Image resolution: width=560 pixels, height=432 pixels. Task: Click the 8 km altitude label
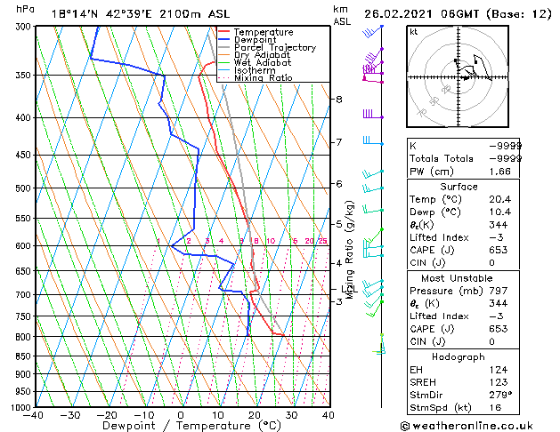pyautogui.click(x=339, y=99)
